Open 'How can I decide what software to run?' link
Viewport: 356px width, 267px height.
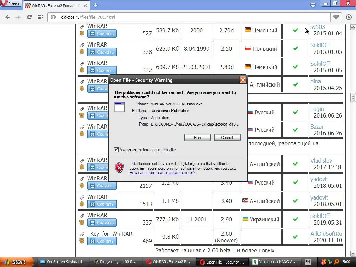(x=162, y=173)
